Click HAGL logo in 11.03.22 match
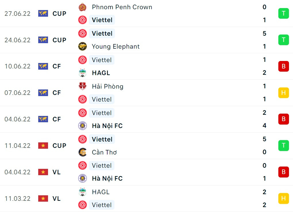This screenshot has height=212, width=293. (83, 192)
